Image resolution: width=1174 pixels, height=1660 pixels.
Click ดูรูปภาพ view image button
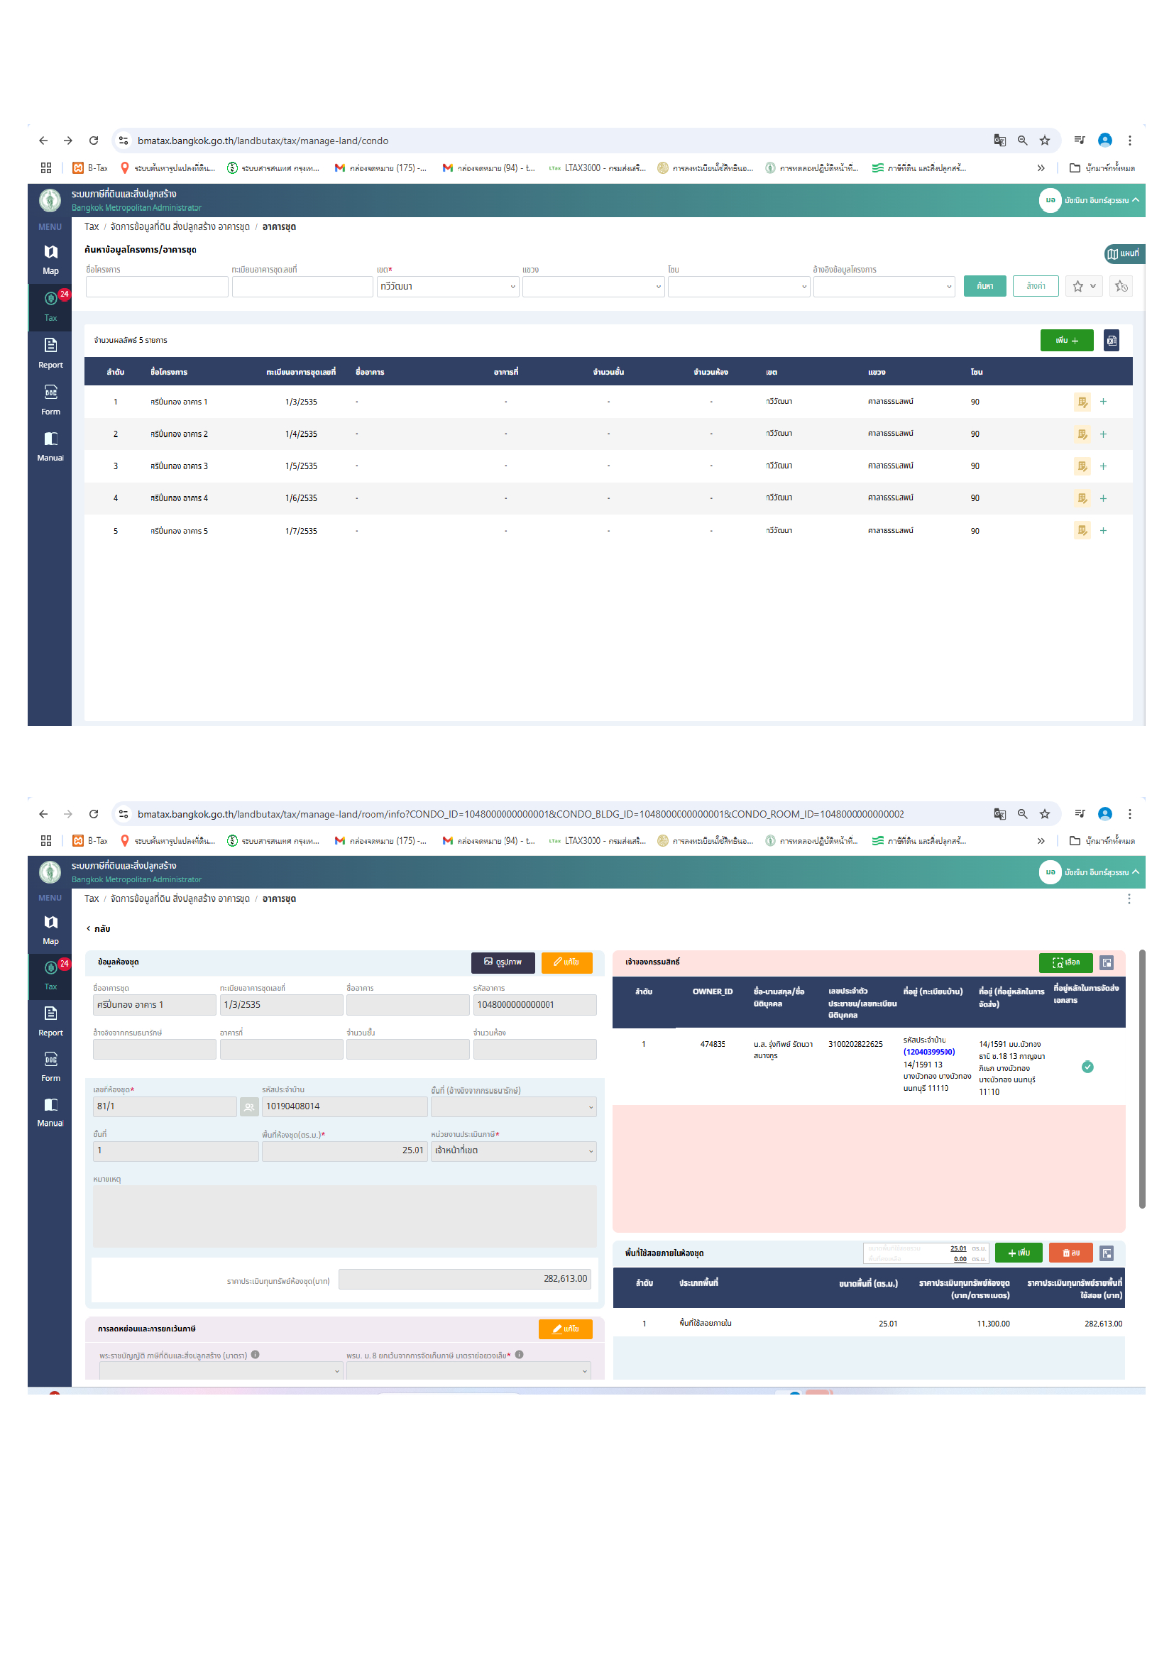pos(503,962)
